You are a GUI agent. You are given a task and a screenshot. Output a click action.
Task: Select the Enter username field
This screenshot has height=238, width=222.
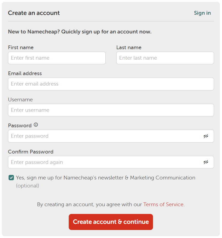click(x=111, y=110)
